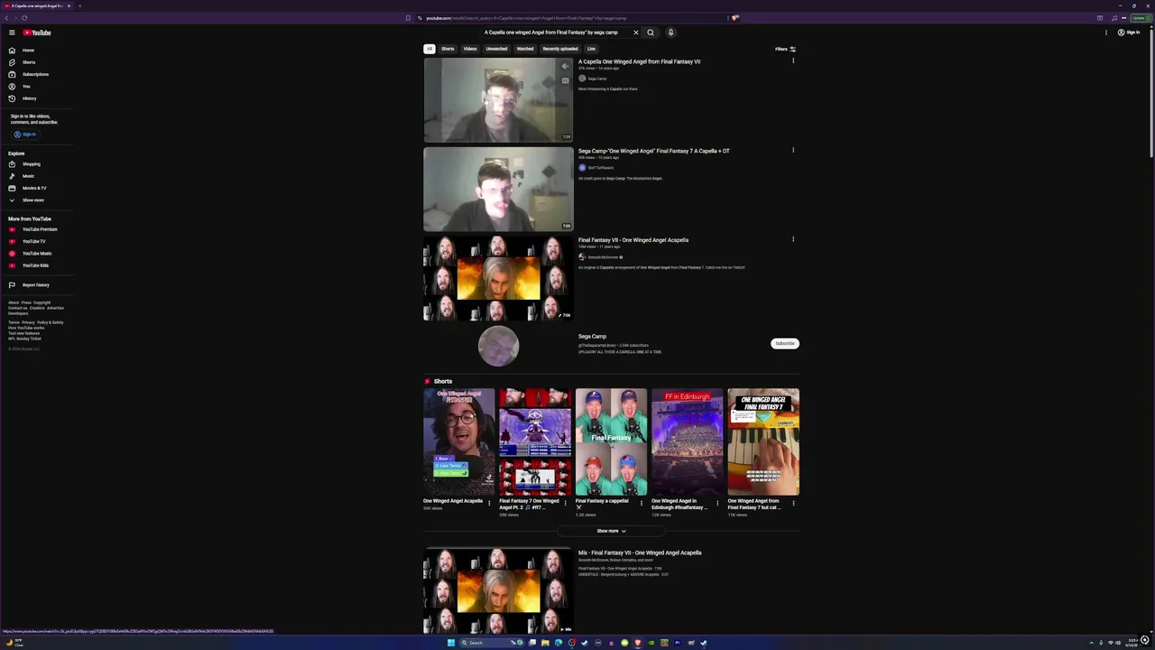Bookmark this page in address bar
The width and height of the screenshot is (1155, 650).
click(408, 18)
